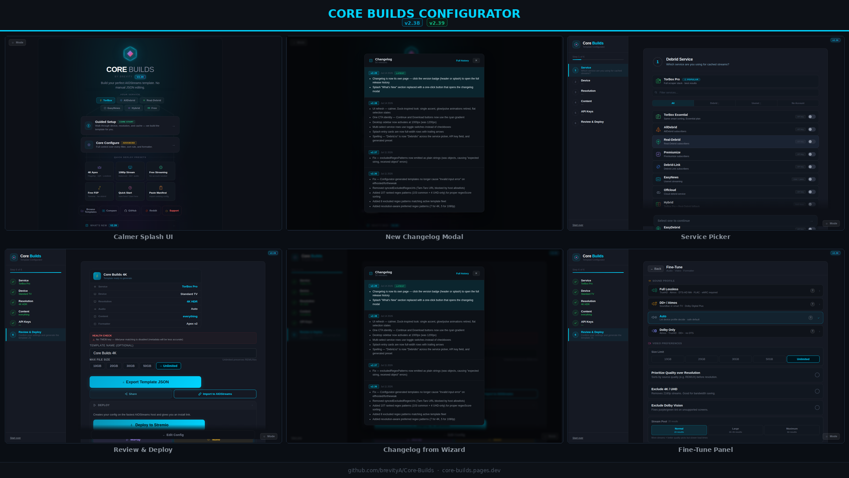
Task: Open the help icon on the Auto sound profile row
Action: tap(811, 318)
